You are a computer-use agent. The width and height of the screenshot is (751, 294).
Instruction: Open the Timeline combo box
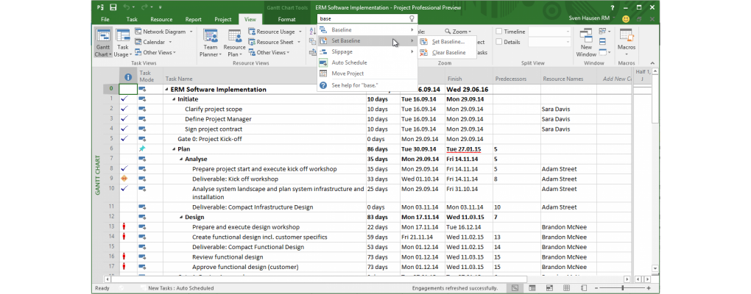coord(550,32)
